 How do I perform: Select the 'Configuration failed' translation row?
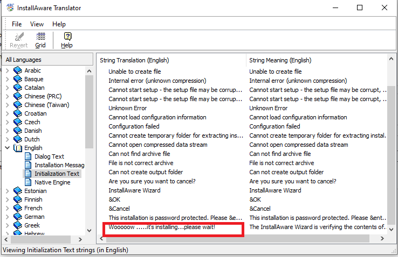pyautogui.click(x=134, y=126)
